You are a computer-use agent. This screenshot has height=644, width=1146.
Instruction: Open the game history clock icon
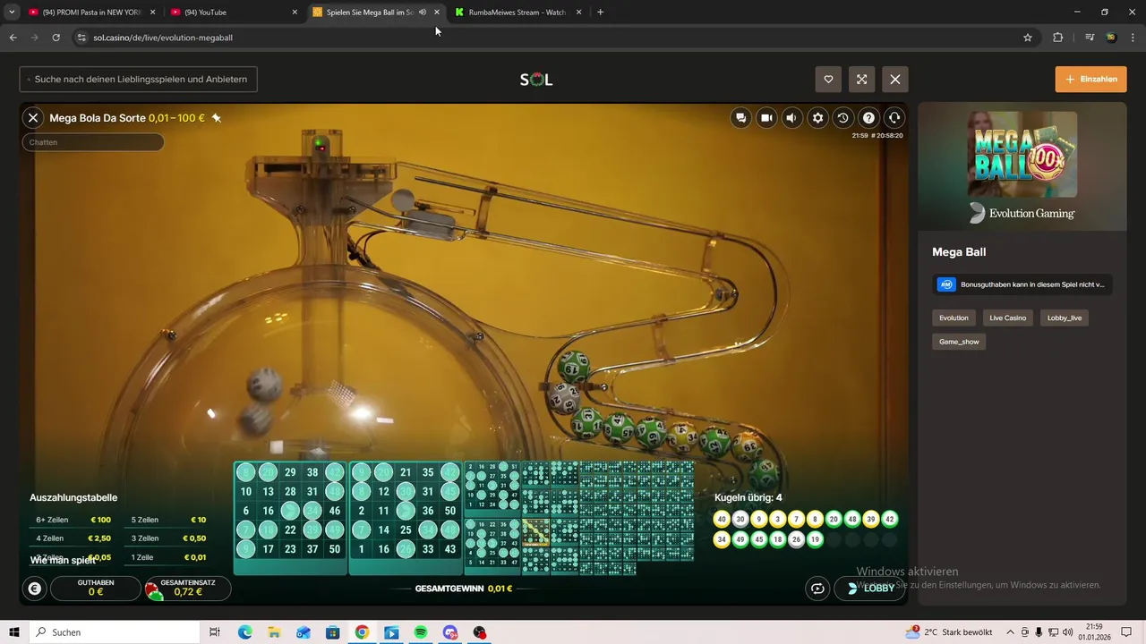pyautogui.click(x=842, y=117)
